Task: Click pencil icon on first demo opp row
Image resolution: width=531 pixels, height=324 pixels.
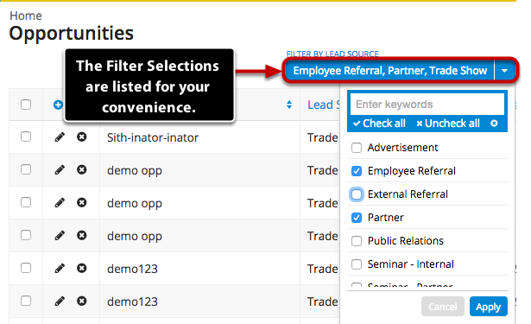Action: click(60, 170)
